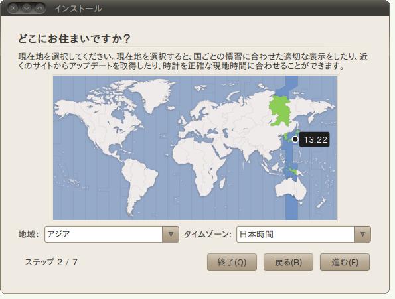
Task: Click the 13:22 time label on map
Action: (315, 139)
